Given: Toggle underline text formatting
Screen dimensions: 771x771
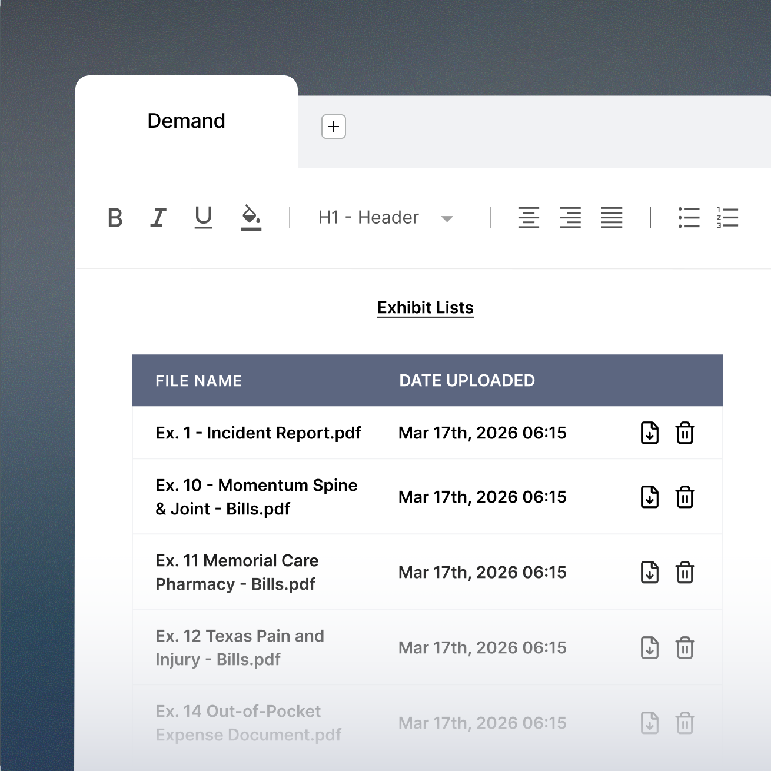Looking at the screenshot, I should [x=204, y=217].
